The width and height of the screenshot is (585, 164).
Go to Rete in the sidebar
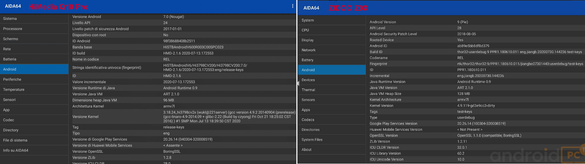[34, 49]
